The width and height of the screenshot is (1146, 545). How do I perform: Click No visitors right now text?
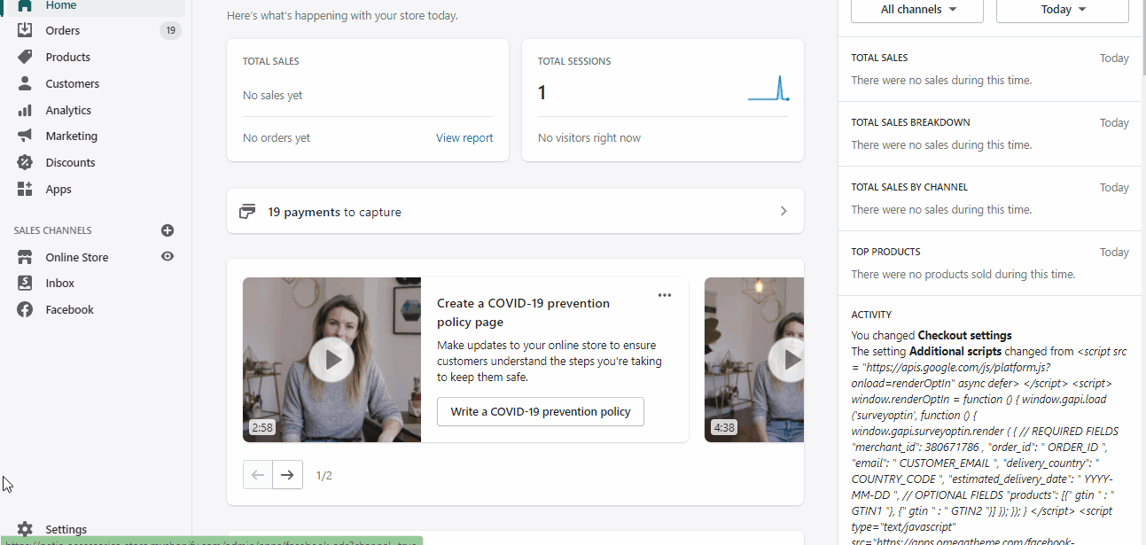pyautogui.click(x=589, y=137)
